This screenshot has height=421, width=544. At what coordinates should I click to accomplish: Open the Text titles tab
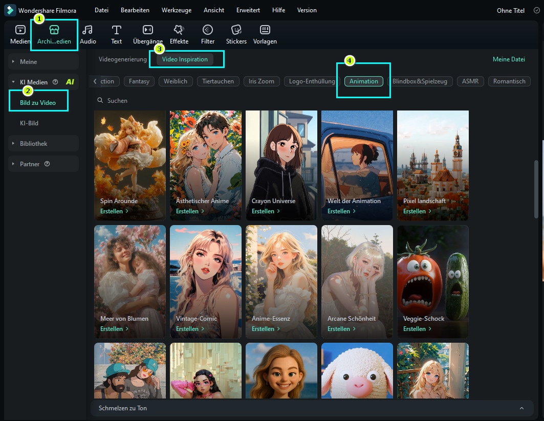point(116,35)
